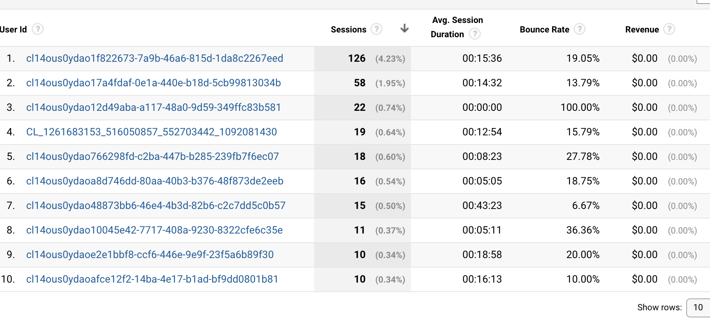The image size is (710, 319).
Task: Open user CL_1261683153_516050857_552703442_1092081430
Action: 152,132
